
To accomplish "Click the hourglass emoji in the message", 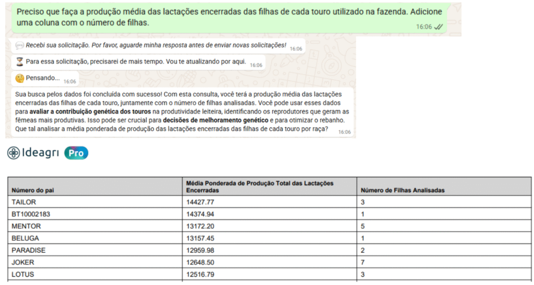I will click(x=20, y=62).
